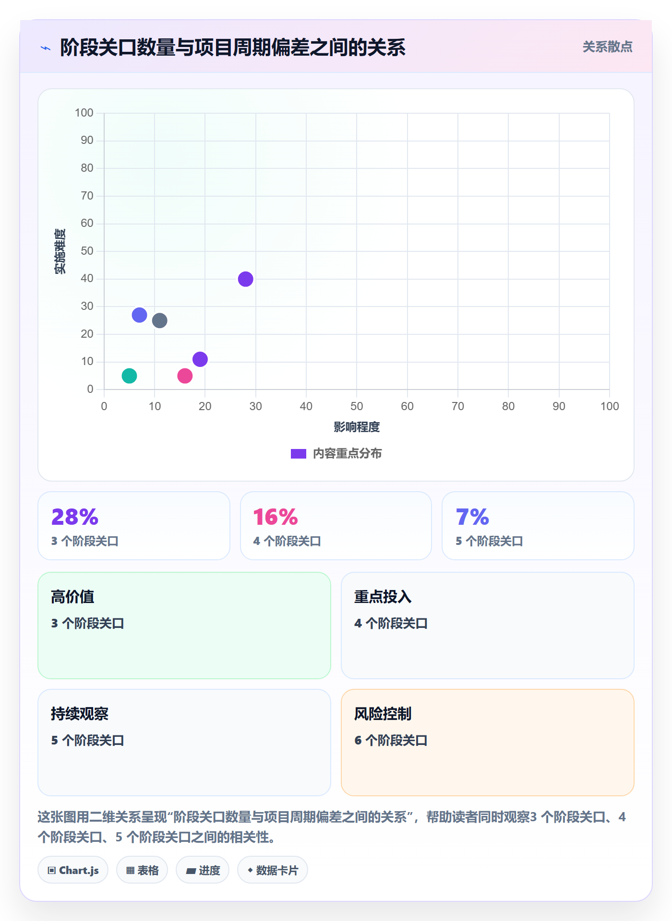
Task: Select the purple scatter point near 实施难度 11
Action: click(200, 359)
